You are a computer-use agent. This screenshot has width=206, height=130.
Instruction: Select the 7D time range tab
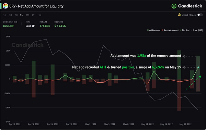coord(16,15)
